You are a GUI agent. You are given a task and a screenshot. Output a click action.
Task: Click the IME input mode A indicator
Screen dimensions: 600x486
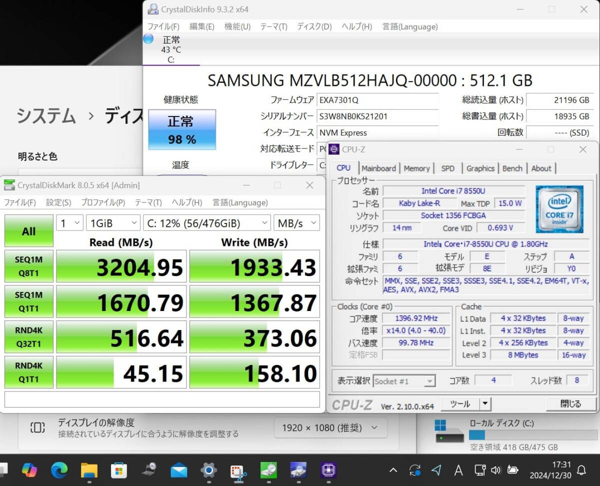click(x=458, y=470)
